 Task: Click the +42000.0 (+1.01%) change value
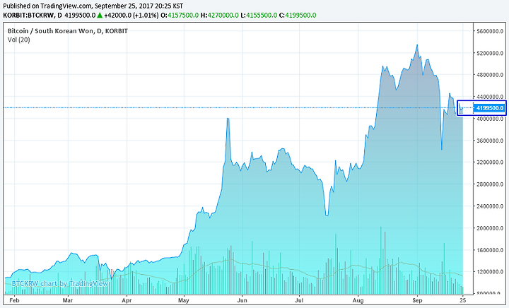[x=131, y=16]
